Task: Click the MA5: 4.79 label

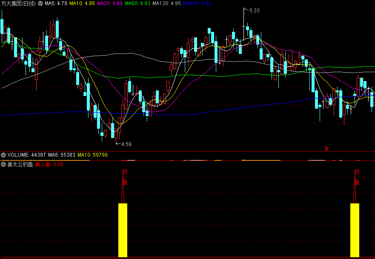Action: pyautogui.click(x=56, y=3)
